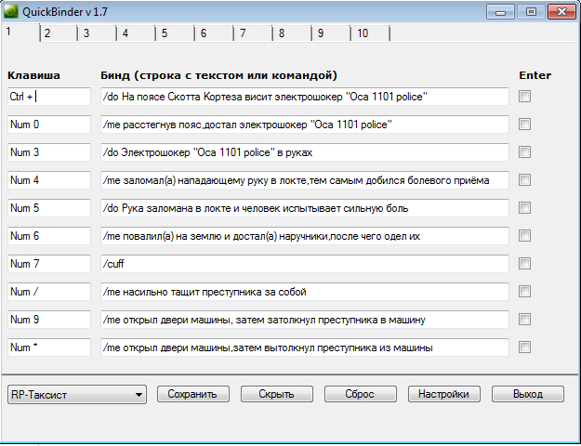This screenshot has width=581, height=446.
Task: Click the Num 0 key field
Action: point(49,125)
